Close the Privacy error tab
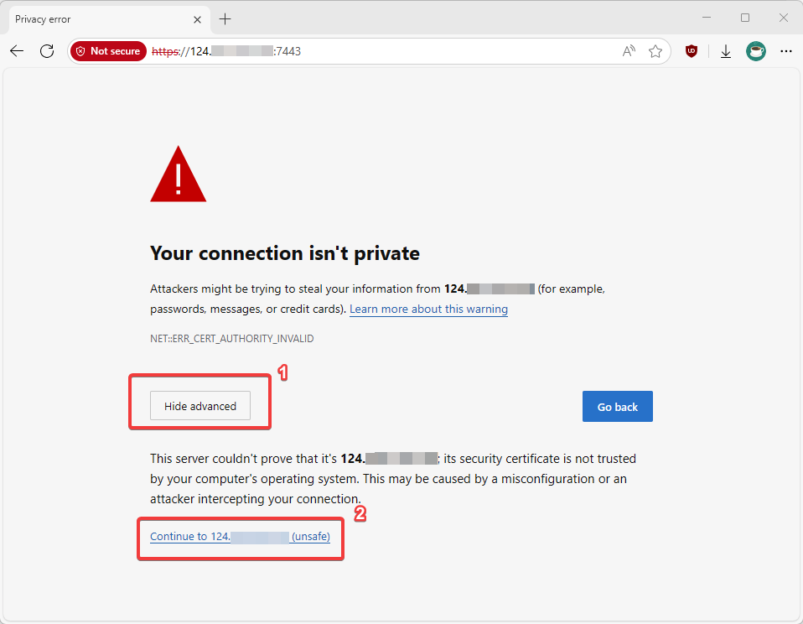Screen dimensions: 803x624 [x=197, y=19]
